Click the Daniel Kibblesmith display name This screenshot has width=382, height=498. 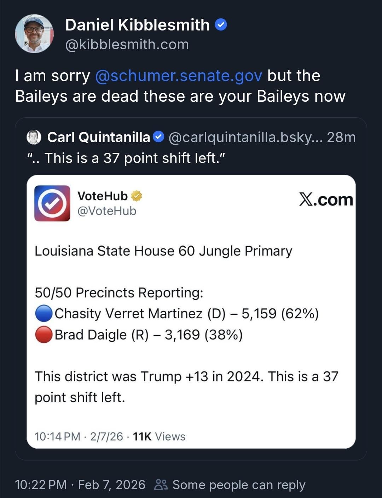tap(137, 25)
